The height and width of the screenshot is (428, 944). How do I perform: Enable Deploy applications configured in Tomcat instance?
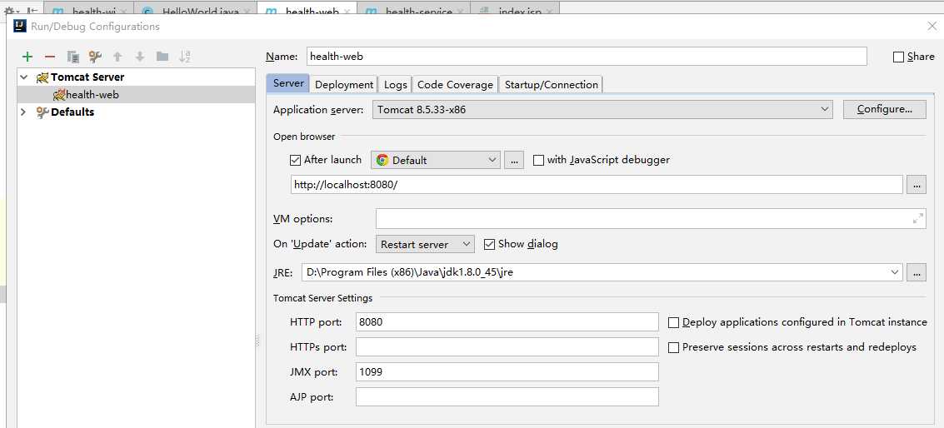coord(674,322)
